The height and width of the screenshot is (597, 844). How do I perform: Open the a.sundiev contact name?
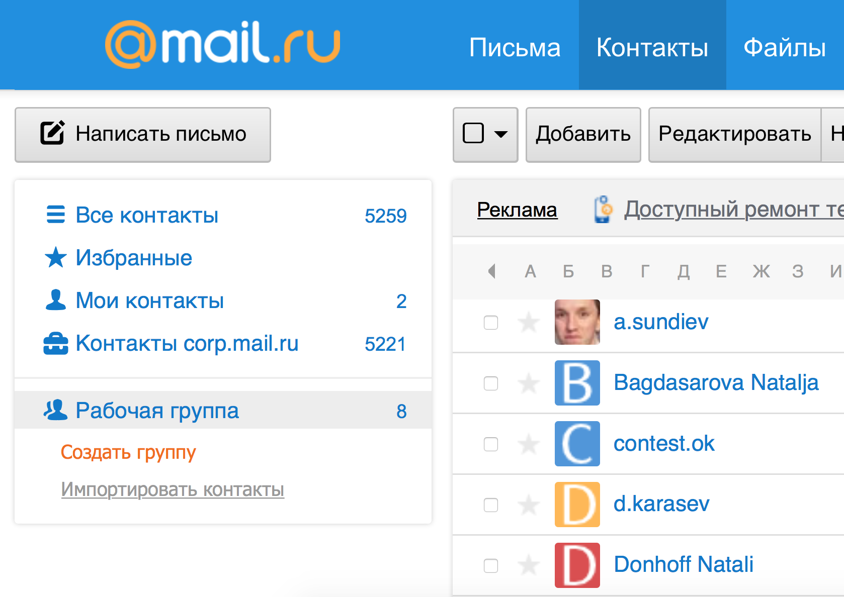(x=661, y=322)
